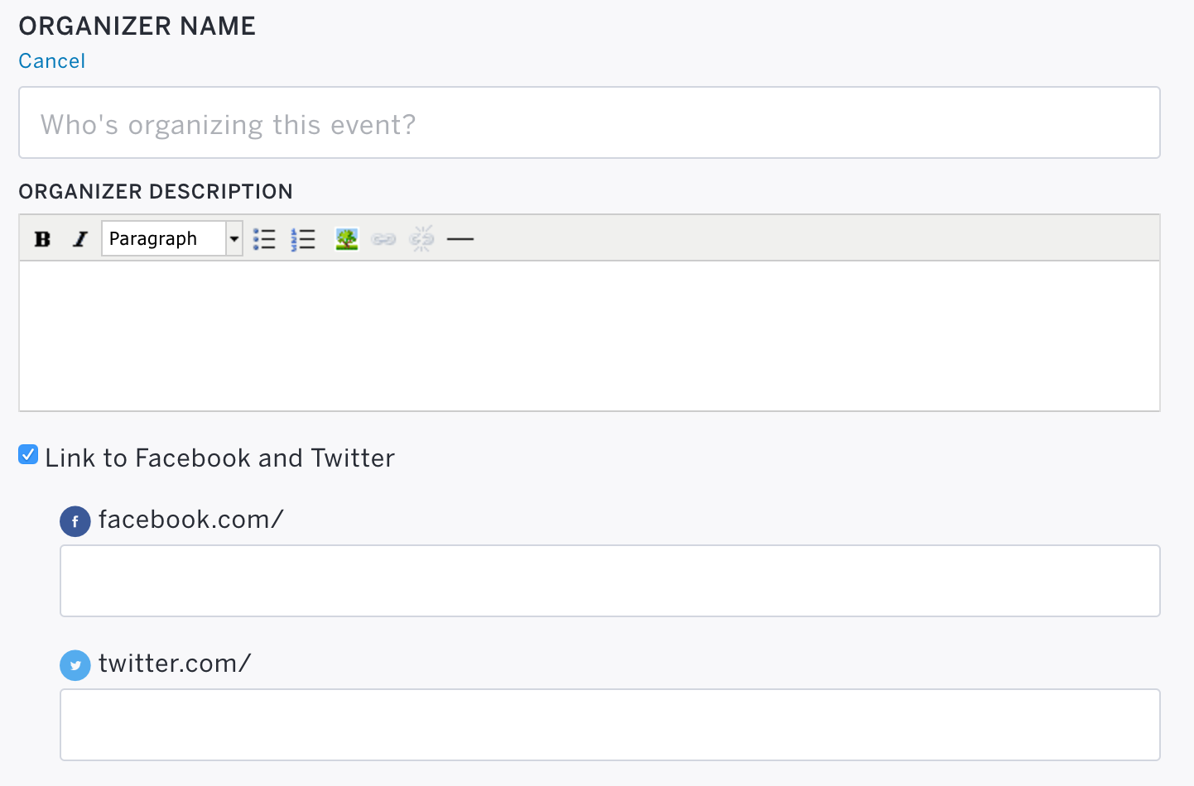Viewport: 1194px width, 786px height.
Task: Click the facebook.com/ URL input field
Action: pyautogui.click(x=610, y=581)
